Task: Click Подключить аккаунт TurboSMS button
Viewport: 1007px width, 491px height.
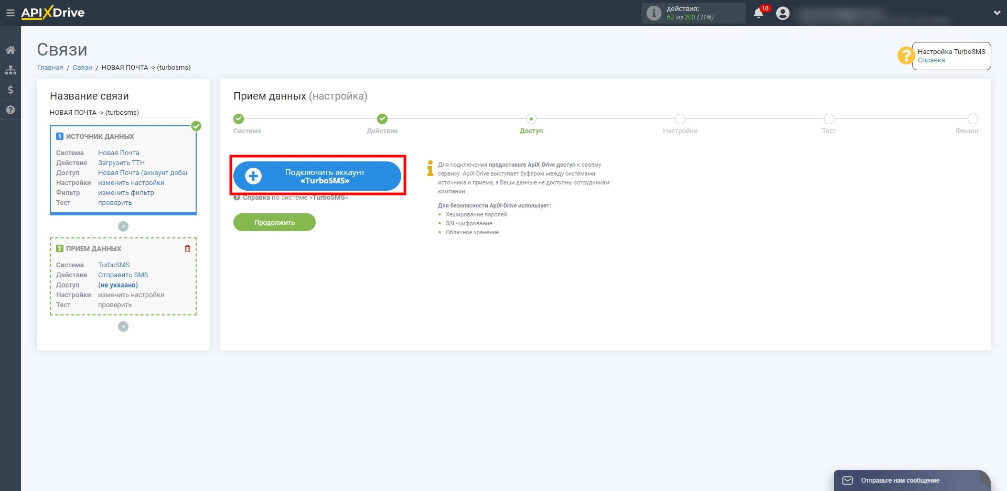Action: click(317, 176)
